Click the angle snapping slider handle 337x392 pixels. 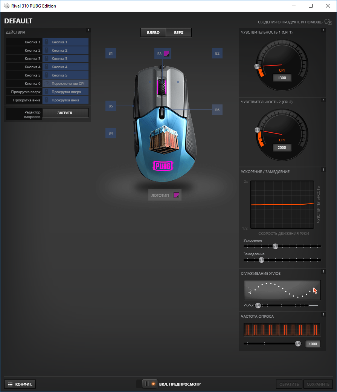(x=258, y=305)
